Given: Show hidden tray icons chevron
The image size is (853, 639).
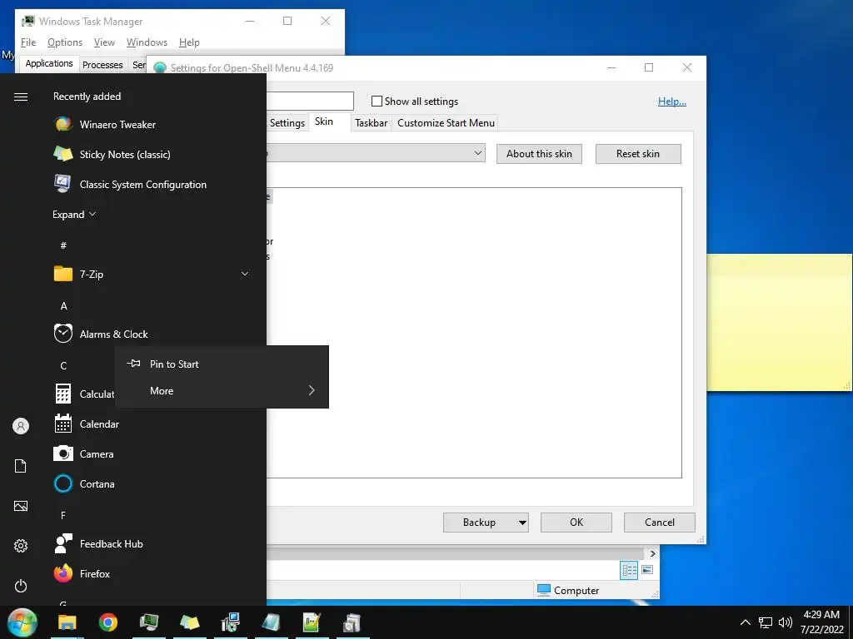Looking at the screenshot, I should pyautogui.click(x=746, y=622).
